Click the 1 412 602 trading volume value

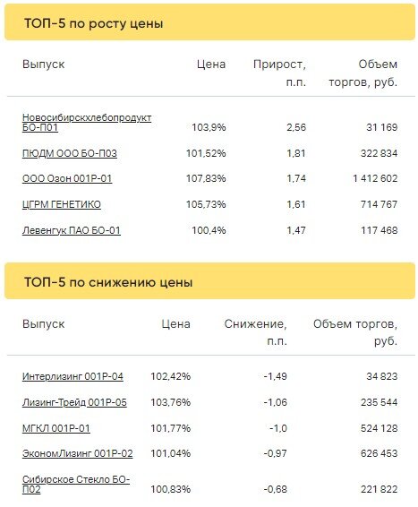tap(375, 178)
